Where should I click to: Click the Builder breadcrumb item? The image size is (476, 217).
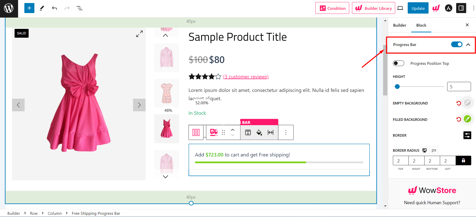coord(14,213)
